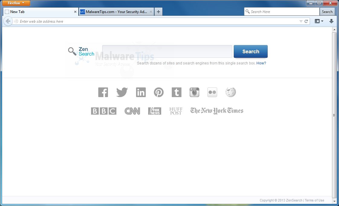
Task: Focus the Zen Search text box
Action: [x=167, y=51]
